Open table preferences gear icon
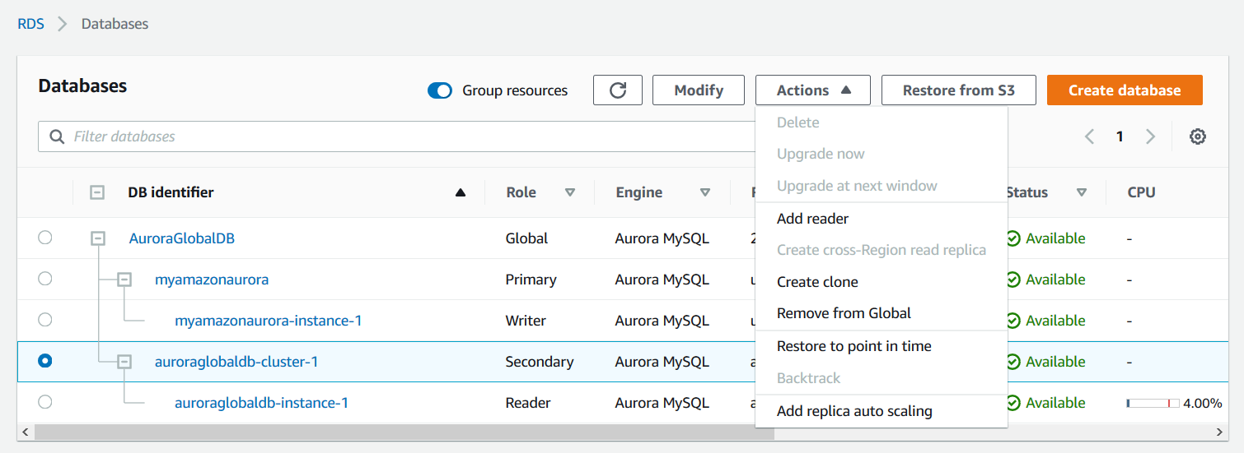 [x=1198, y=136]
